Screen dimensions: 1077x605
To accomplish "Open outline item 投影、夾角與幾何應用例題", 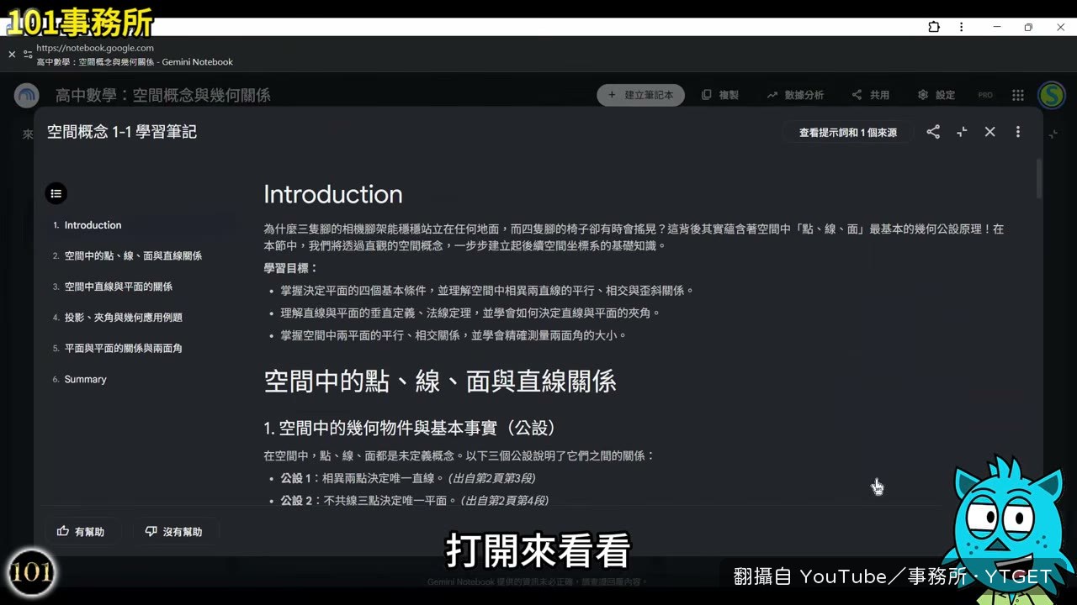I will click(x=123, y=318).
